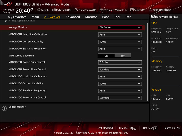The width and height of the screenshot is (182, 136).
Task: Select VDDCR CPU Load Line Calibration label
Action: 28,35
